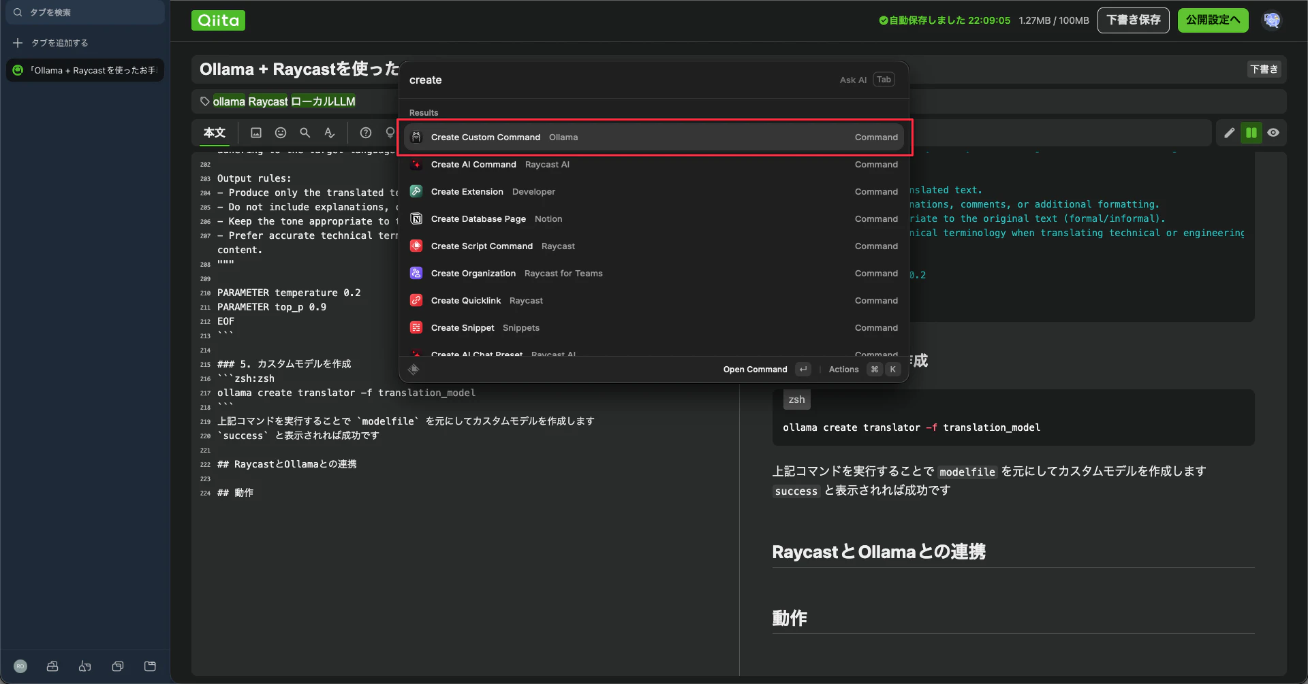This screenshot has height=684, width=1308.
Task: Click the zsh label in preview code block
Action: click(x=796, y=400)
